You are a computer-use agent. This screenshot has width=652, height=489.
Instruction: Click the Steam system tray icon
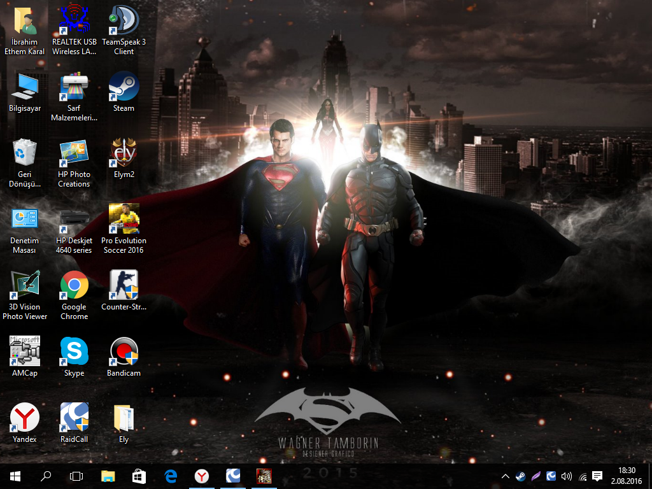click(x=520, y=476)
